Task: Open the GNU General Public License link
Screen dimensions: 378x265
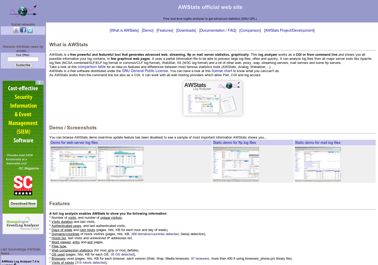Action: pos(145,71)
